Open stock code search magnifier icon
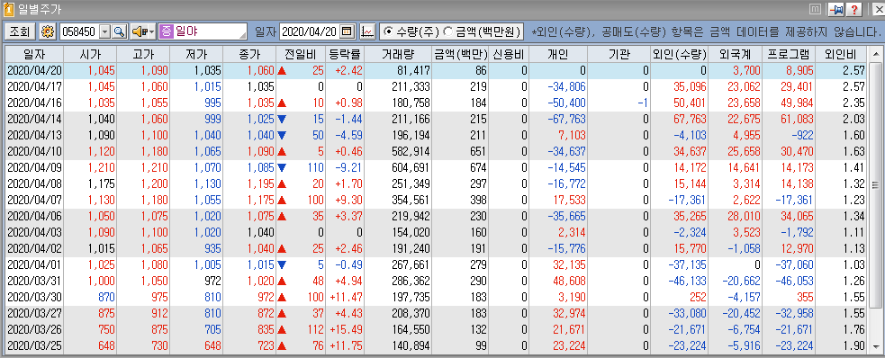Viewport: 885px width, 358px height. coord(120,31)
